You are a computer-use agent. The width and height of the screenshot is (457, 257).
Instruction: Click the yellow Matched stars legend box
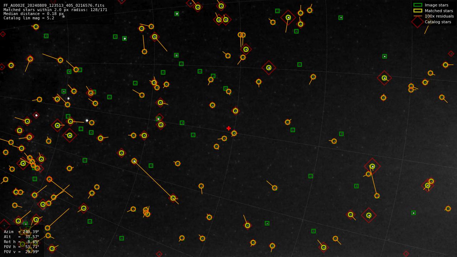(x=418, y=11)
